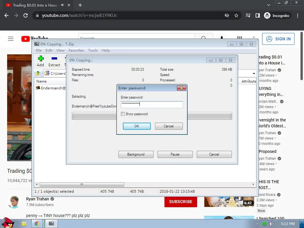Click the Add toolbar icon in 7-Zip

[x=40, y=61]
